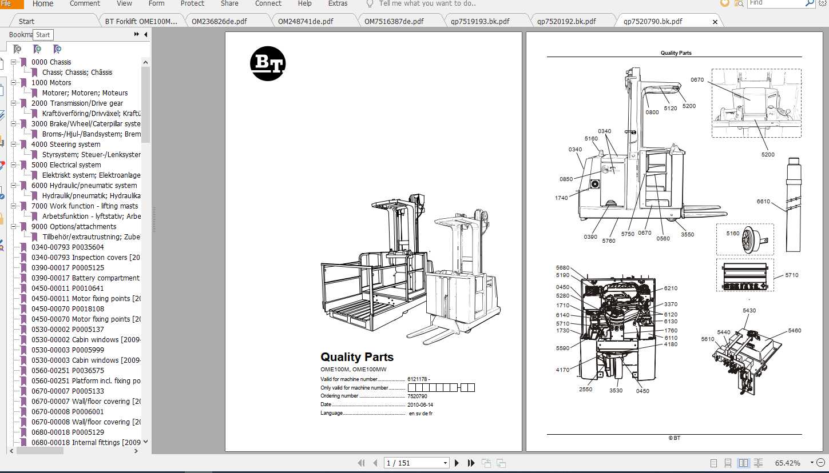
Task: Open the Comment ribbon tab
Action: (85, 3)
